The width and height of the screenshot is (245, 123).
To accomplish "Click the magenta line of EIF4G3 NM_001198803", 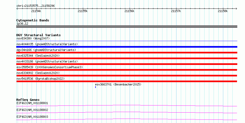I will 127,119.
